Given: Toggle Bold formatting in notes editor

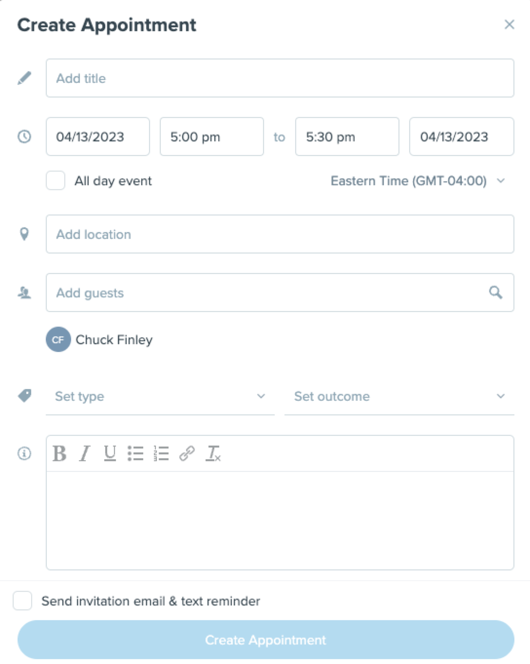Looking at the screenshot, I should 59,453.
